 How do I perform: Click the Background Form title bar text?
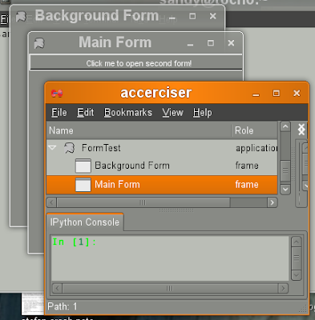click(97, 15)
